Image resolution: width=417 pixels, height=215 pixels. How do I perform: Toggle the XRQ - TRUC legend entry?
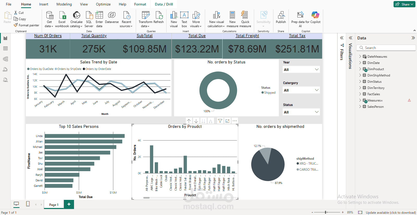308,164
